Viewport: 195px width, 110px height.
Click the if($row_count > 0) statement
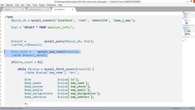coord(27,62)
